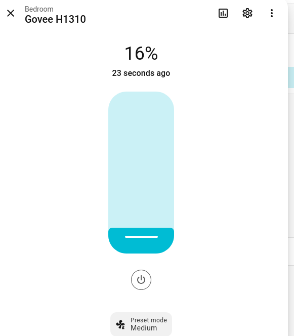Image resolution: width=294 pixels, height=336 pixels.
Task: Click the '23 seconds ago' timestamp
Action: coord(141,73)
